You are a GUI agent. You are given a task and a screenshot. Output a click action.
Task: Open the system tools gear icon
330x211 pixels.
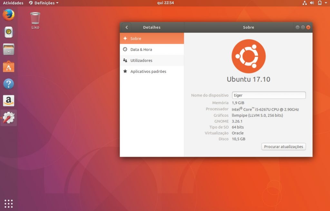point(8,118)
